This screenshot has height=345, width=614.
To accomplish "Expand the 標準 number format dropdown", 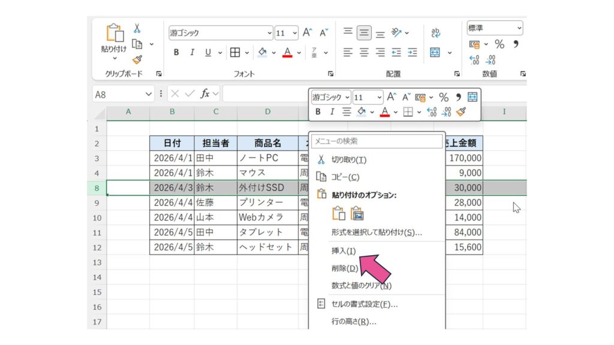I will point(519,28).
